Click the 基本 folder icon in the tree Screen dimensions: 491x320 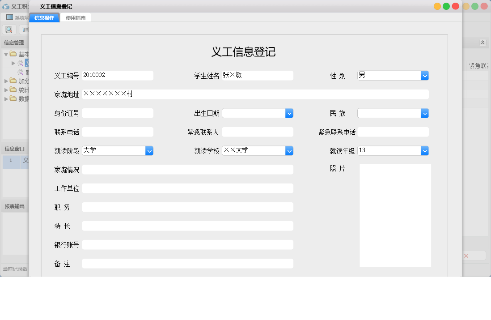tap(13, 53)
